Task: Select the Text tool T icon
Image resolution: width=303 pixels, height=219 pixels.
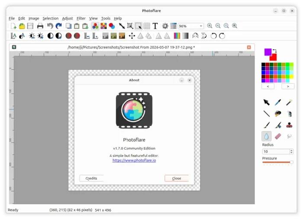Action: [x=155, y=26]
